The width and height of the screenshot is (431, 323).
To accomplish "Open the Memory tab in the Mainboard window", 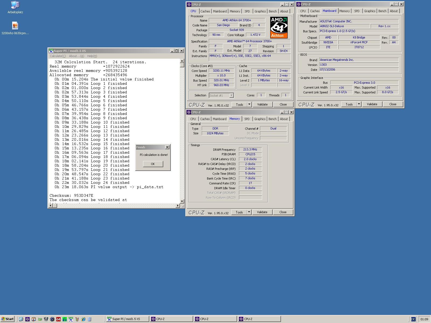I will 344,11.
